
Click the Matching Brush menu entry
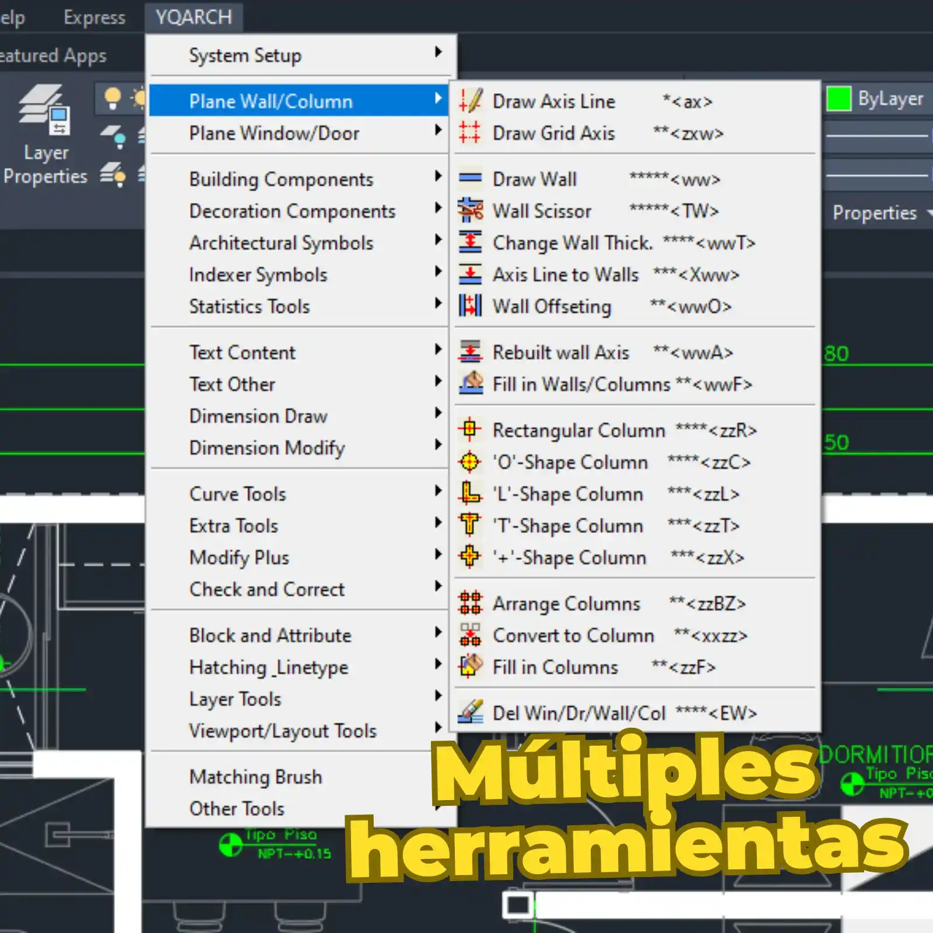pos(255,777)
